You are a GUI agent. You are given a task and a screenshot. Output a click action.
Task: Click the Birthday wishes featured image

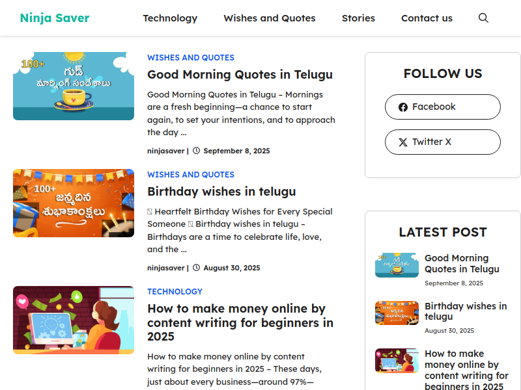[x=74, y=203]
